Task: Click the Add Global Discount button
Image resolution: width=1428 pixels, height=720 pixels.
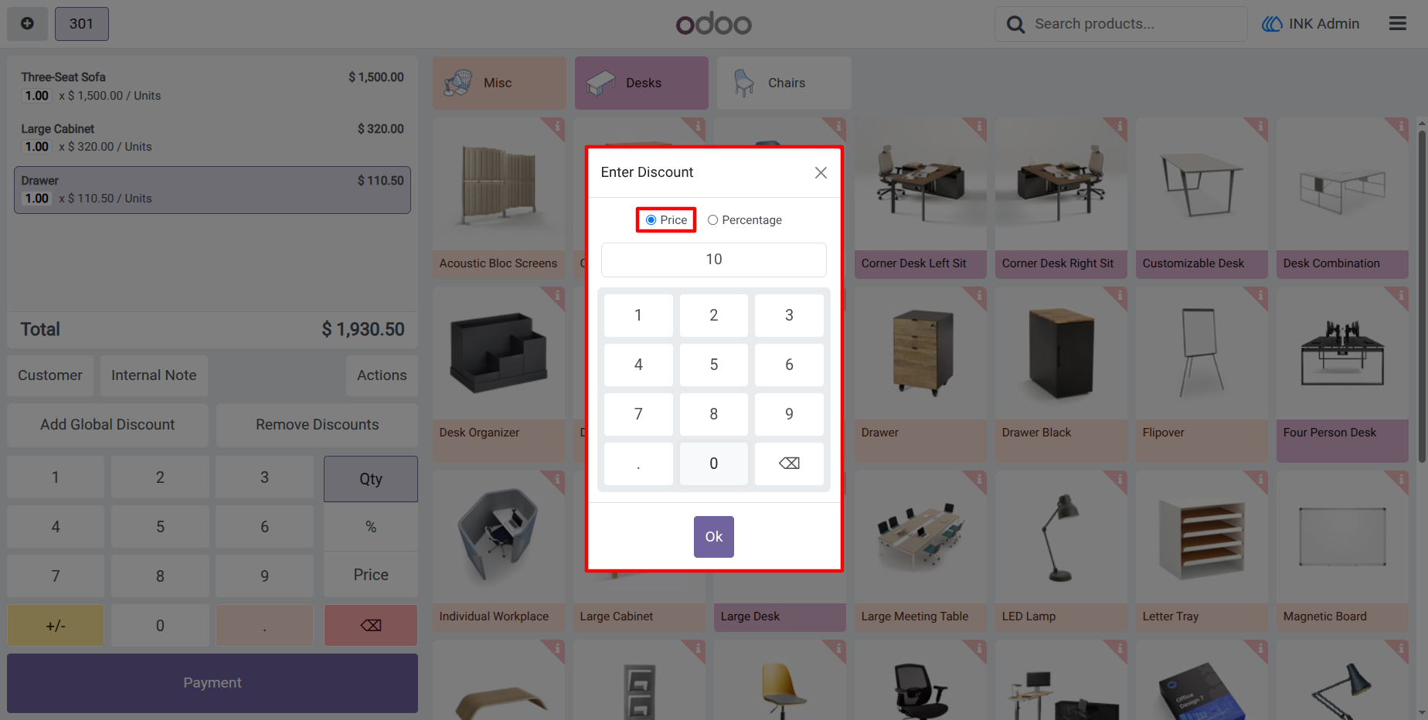Action: pyautogui.click(x=107, y=425)
